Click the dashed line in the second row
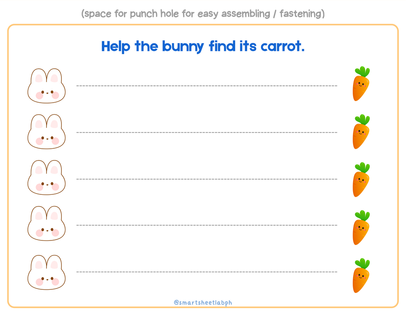406x314 pixels. 206,133
